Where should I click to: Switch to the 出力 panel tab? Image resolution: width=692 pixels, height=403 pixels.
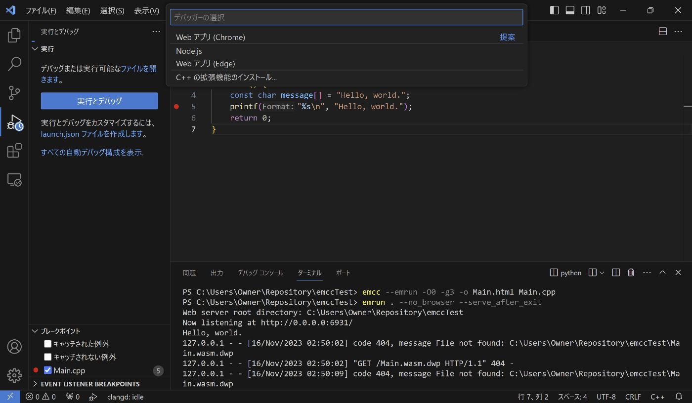tap(216, 273)
